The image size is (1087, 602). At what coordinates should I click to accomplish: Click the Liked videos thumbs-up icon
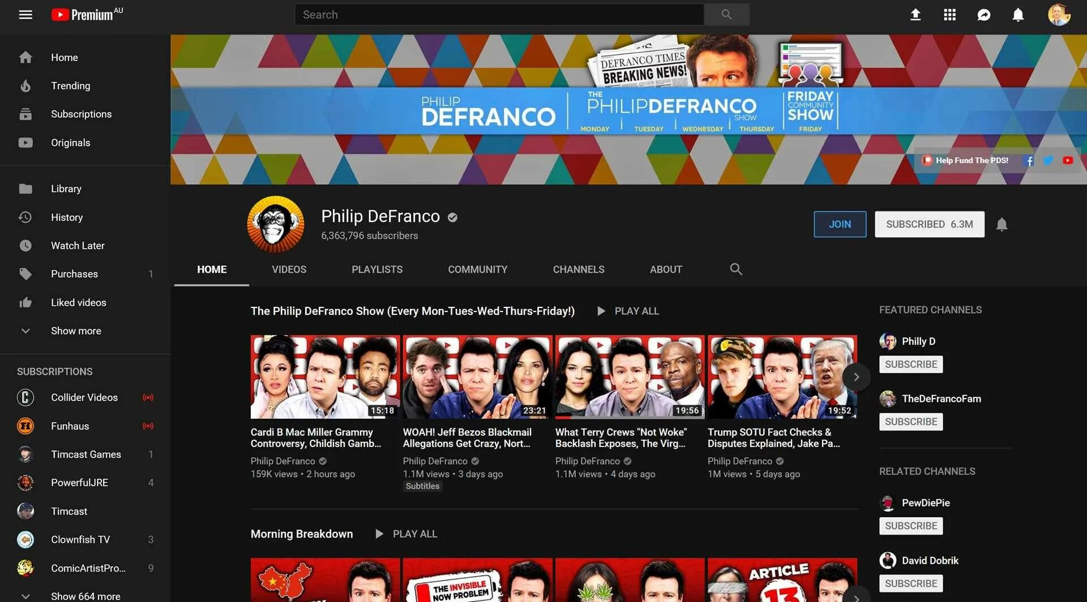[x=25, y=302]
